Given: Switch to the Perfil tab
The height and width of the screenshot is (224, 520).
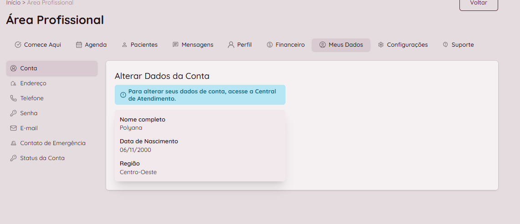Looking at the screenshot, I should (240, 45).
